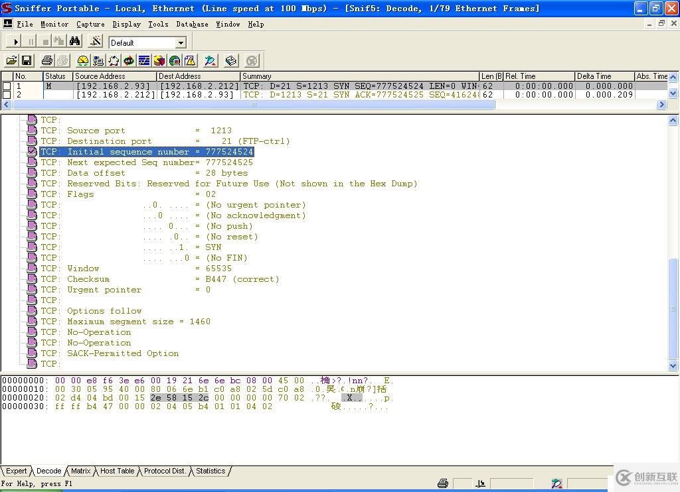Open the Global Statistics icon

pos(175,60)
